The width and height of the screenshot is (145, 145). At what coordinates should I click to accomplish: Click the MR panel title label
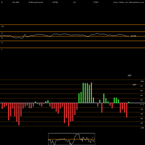129,75
